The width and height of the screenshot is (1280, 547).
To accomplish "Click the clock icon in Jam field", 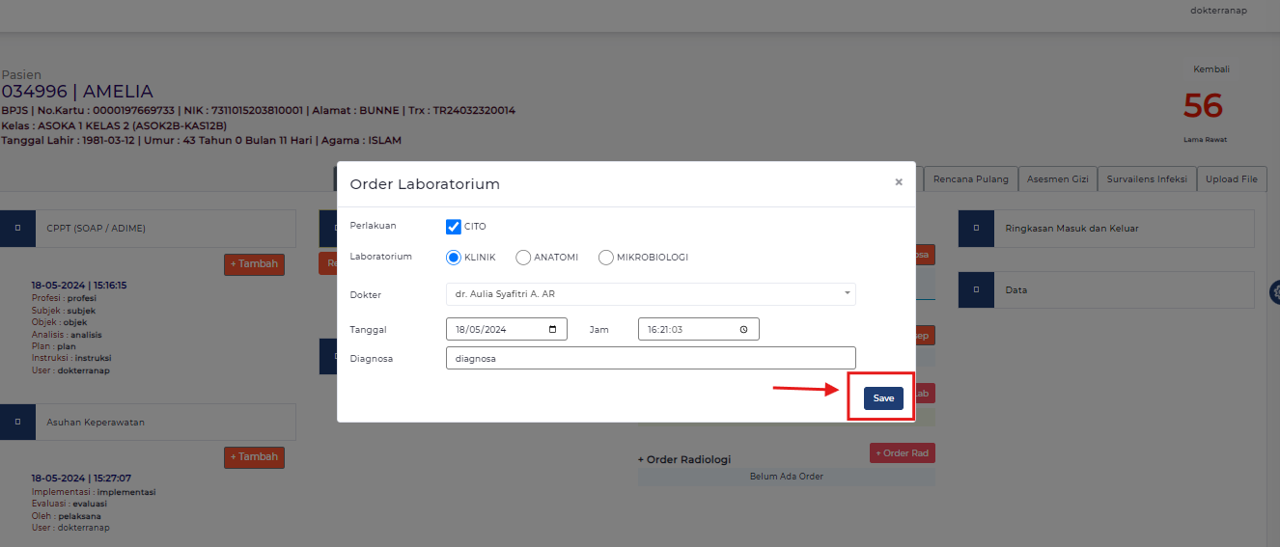I will [743, 329].
